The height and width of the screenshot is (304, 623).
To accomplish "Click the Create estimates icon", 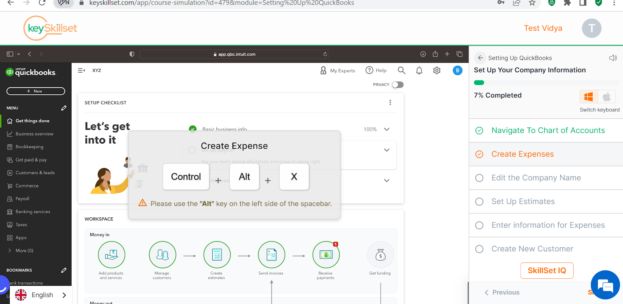I will pyautogui.click(x=217, y=255).
